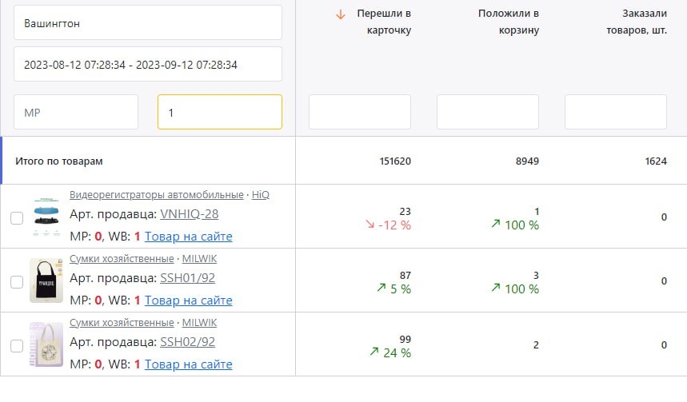Select the SSH01/92 row checkbox
This screenshot has width=687, height=402.
[x=17, y=281]
